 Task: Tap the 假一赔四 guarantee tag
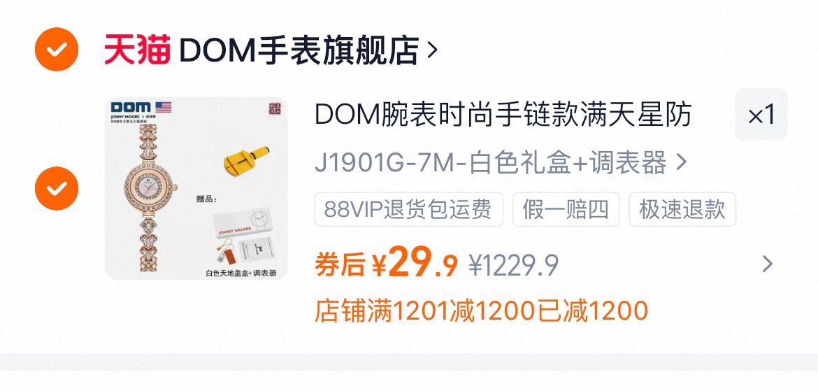[566, 209]
